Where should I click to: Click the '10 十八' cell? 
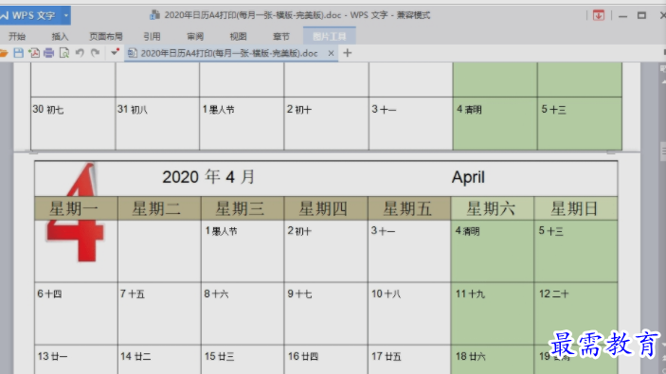point(409,313)
